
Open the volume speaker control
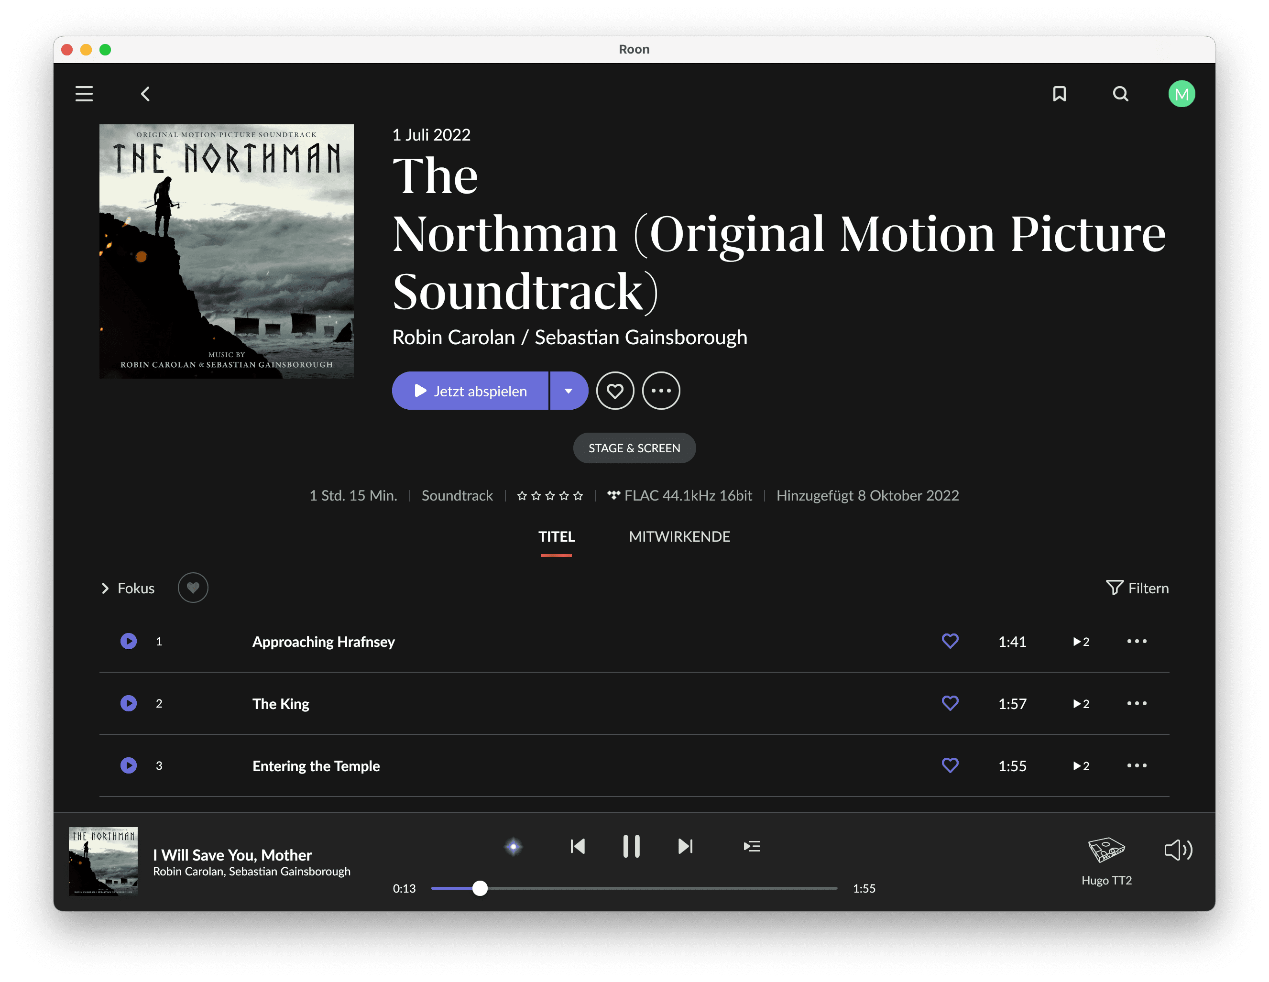pyautogui.click(x=1178, y=850)
